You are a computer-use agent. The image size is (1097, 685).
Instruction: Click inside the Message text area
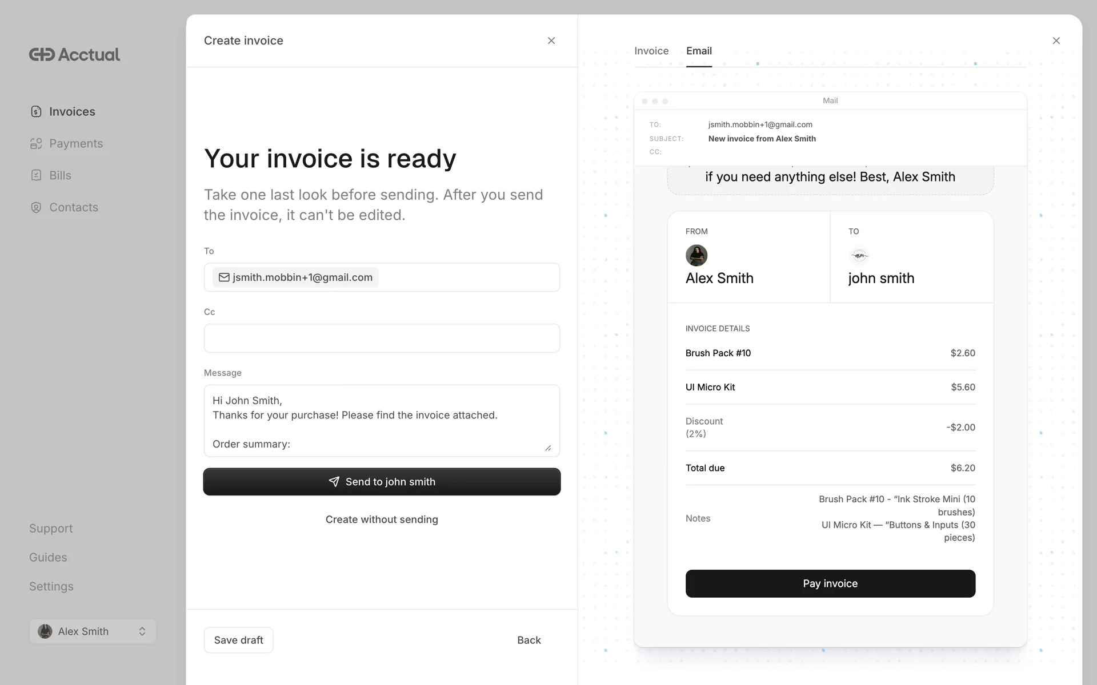pyautogui.click(x=382, y=421)
